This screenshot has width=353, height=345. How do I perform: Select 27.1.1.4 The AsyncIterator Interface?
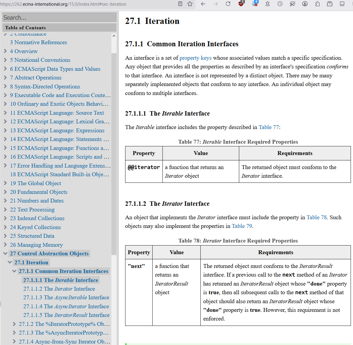coord(66,306)
